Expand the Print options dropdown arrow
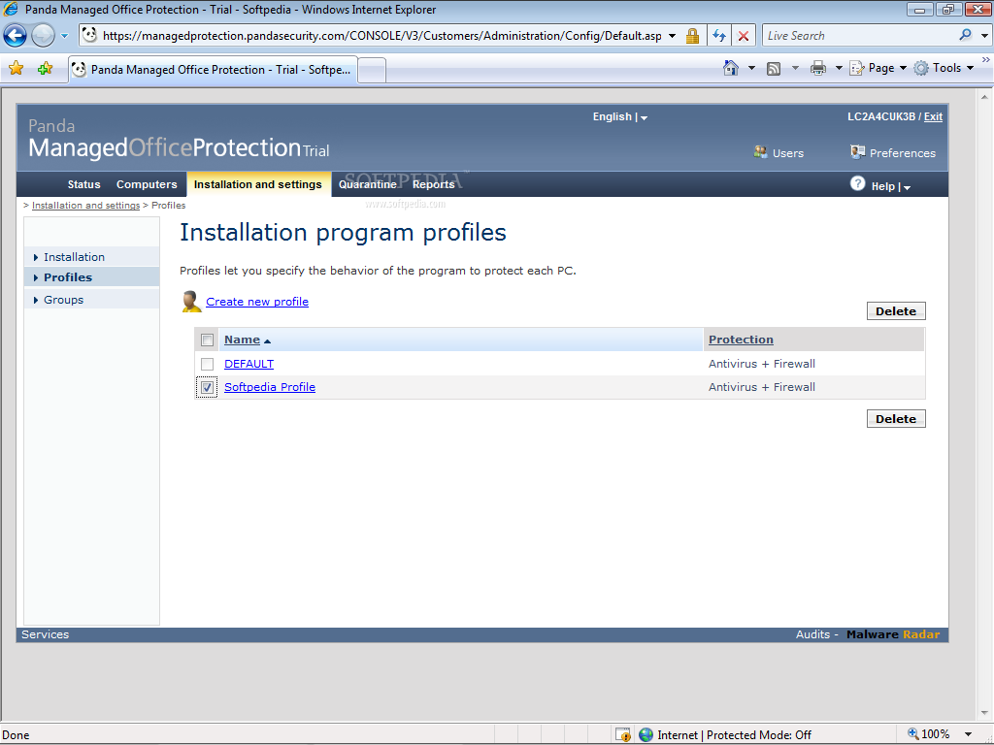 (839, 68)
